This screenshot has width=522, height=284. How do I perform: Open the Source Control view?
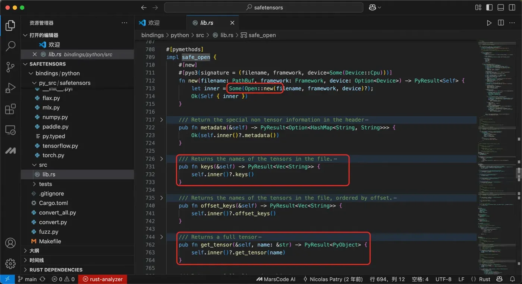(10, 67)
